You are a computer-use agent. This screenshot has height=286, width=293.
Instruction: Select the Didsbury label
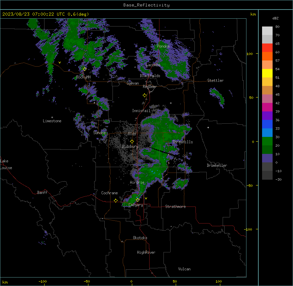(130, 146)
